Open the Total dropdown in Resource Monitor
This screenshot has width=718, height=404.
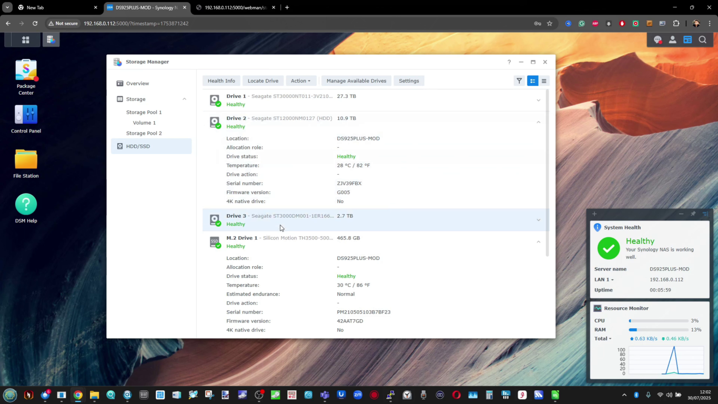click(603, 338)
